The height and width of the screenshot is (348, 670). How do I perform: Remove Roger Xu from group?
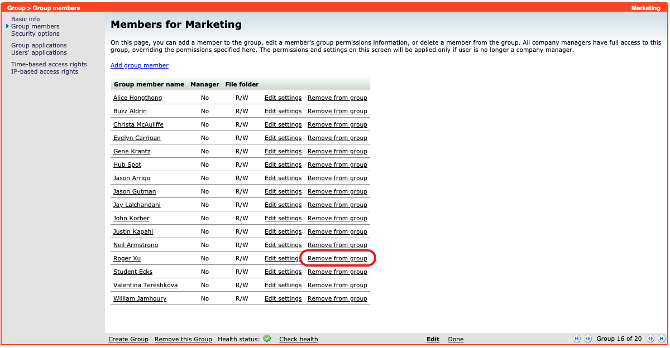pos(337,258)
